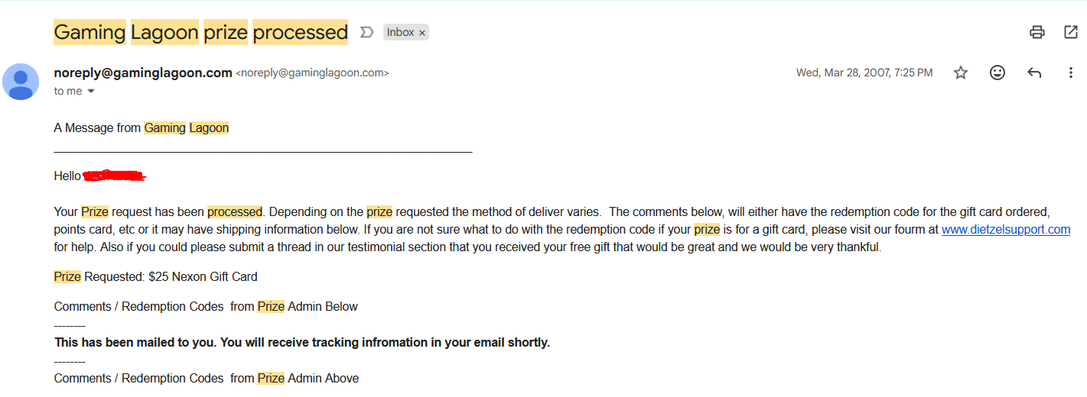Image resolution: width=1087 pixels, height=397 pixels.
Task: Toggle the importance marker beside the subject
Action: tap(367, 32)
